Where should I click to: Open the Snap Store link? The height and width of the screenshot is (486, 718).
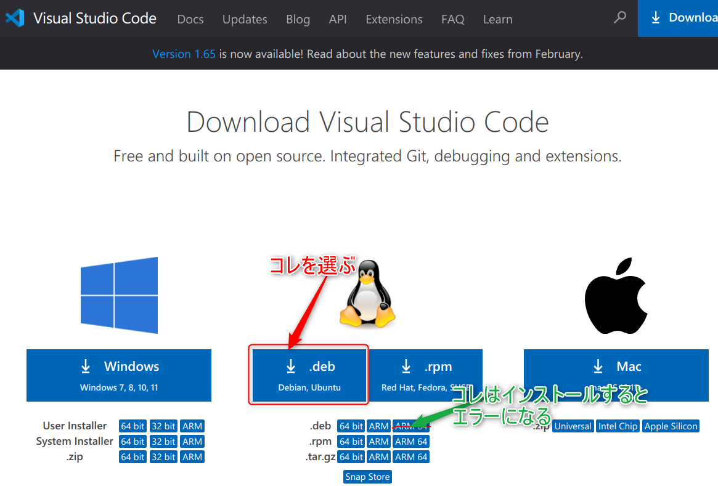pos(368,477)
